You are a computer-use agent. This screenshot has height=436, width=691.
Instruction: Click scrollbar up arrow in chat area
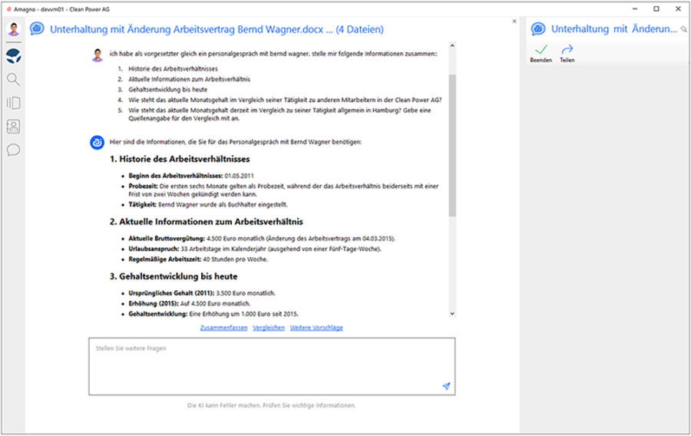pos(452,45)
